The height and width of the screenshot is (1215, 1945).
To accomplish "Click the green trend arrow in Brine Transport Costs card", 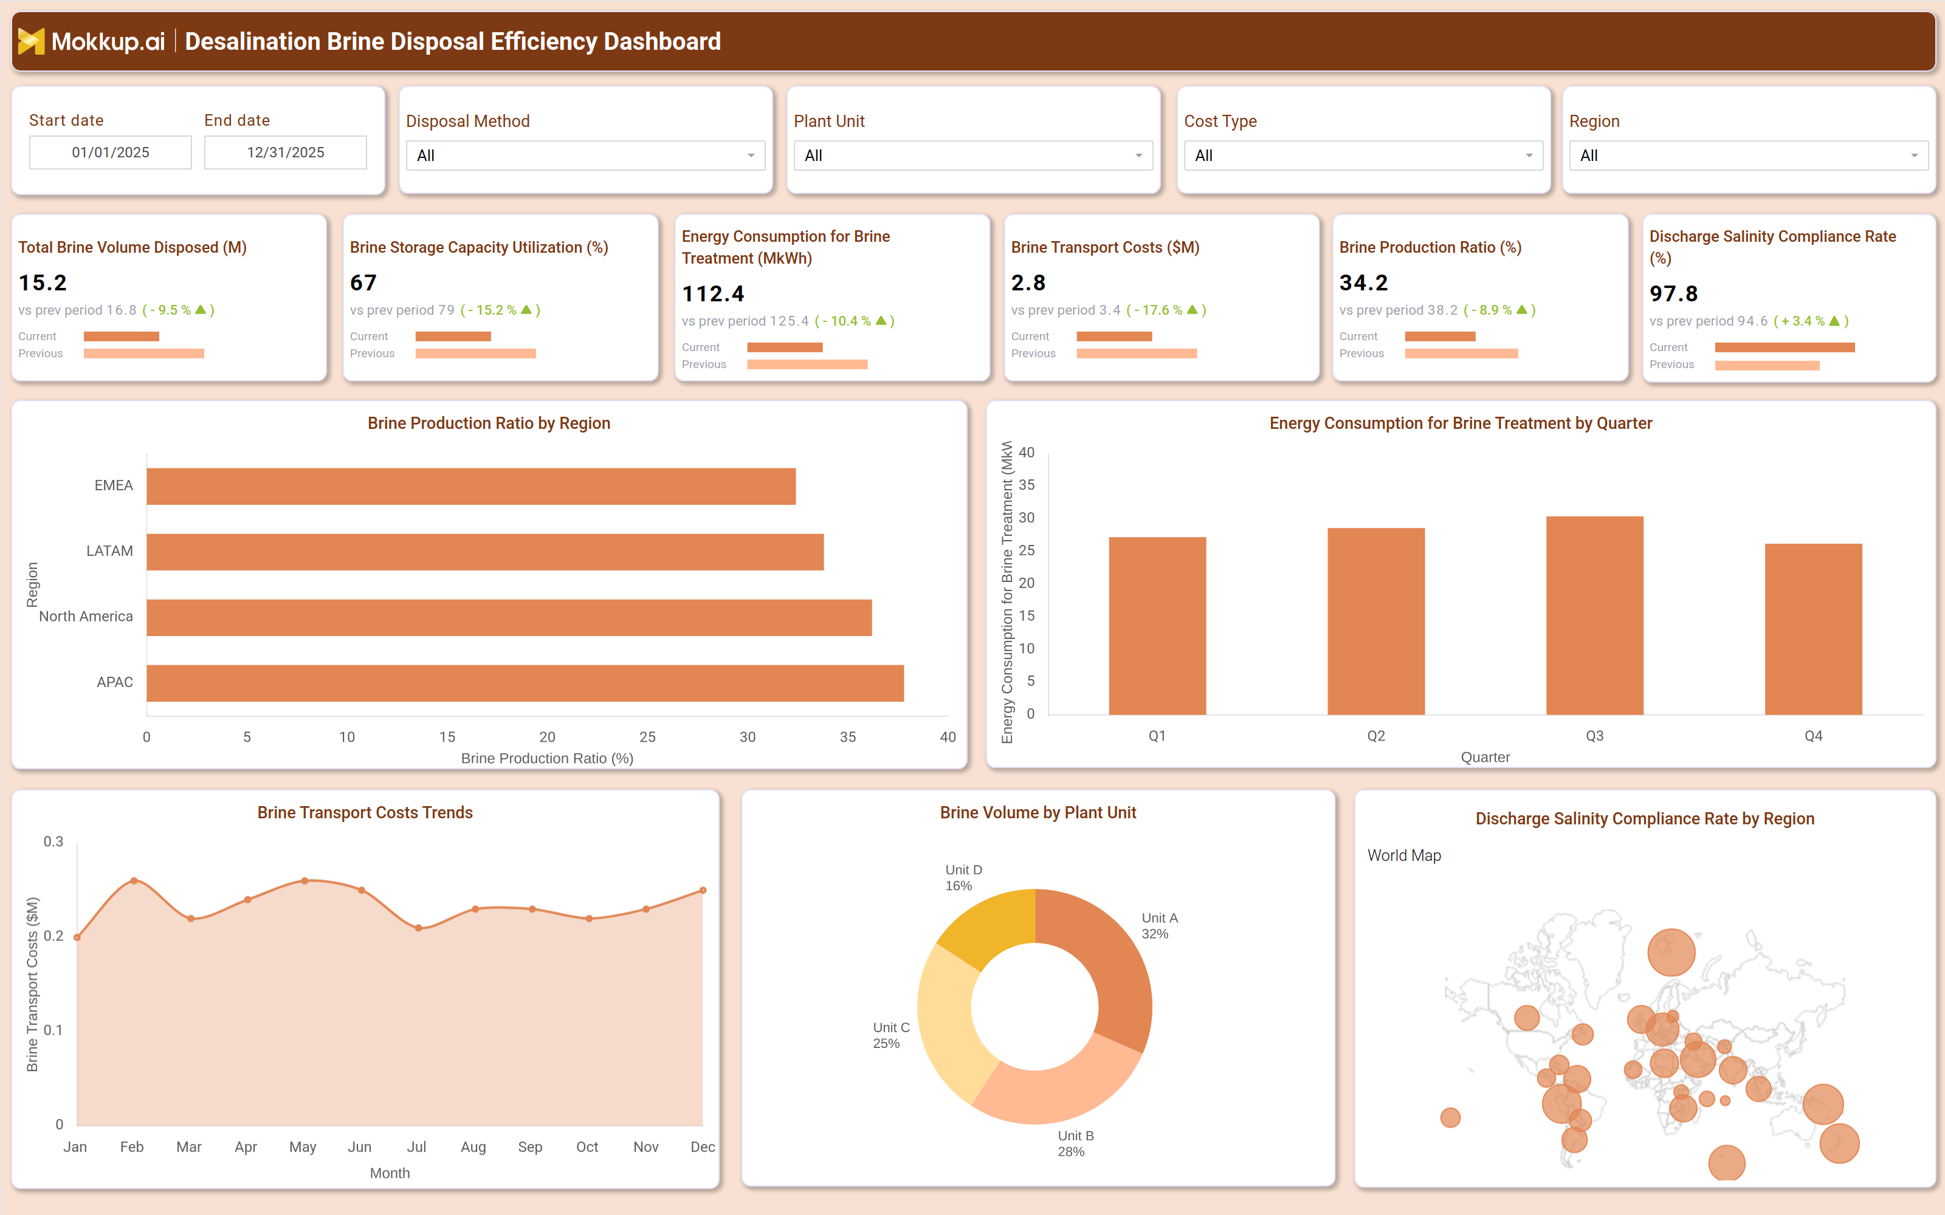I will coord(1193,309).
